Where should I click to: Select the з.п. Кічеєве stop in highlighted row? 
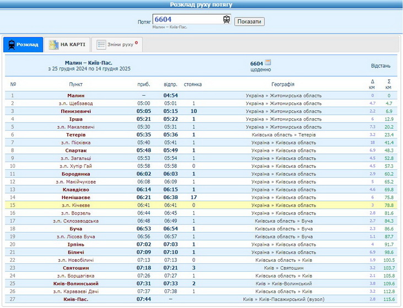pyautogui.click(x=76, y=205)
